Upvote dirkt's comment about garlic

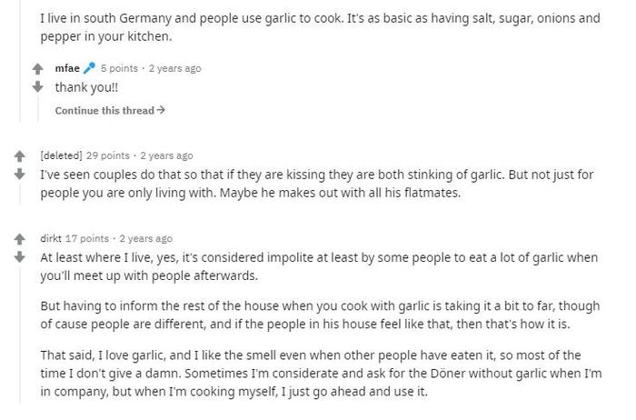19,239
